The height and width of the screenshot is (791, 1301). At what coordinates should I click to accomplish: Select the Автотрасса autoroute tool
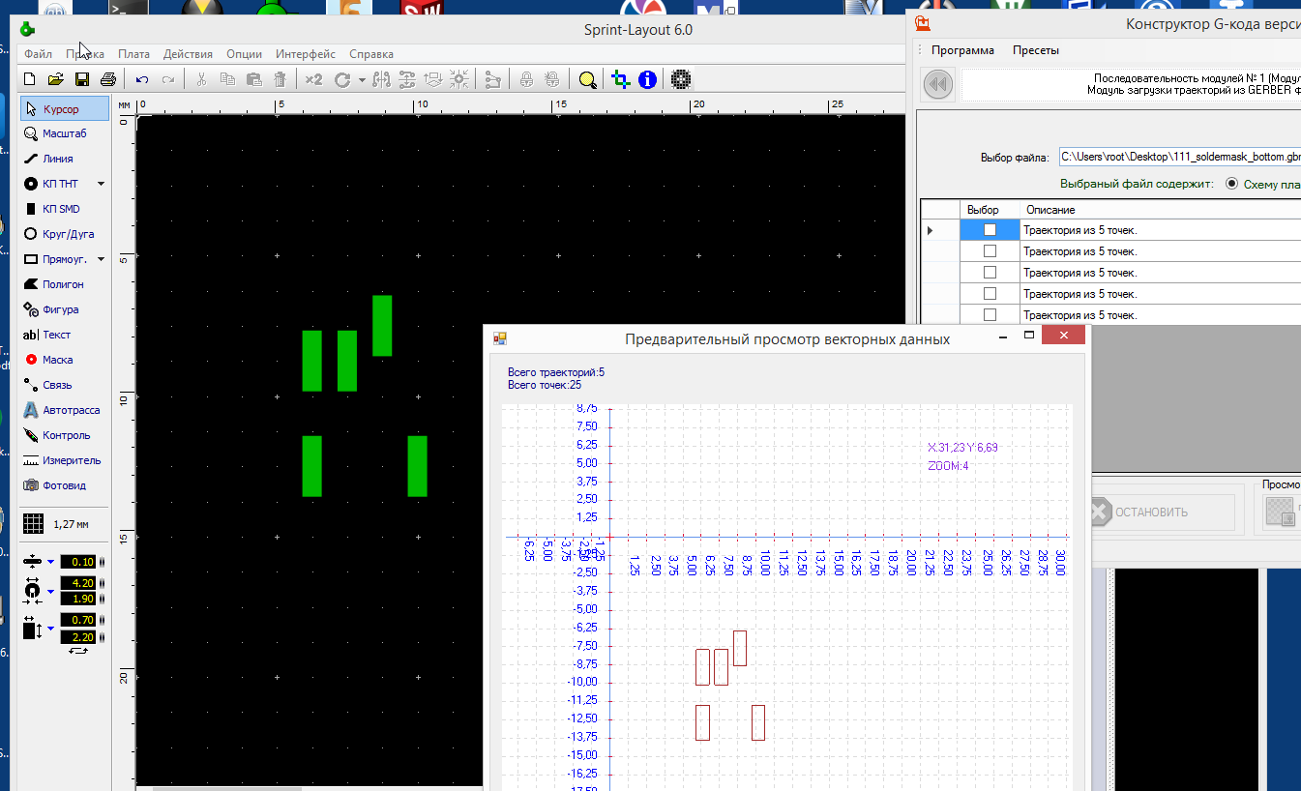point(65,410)
